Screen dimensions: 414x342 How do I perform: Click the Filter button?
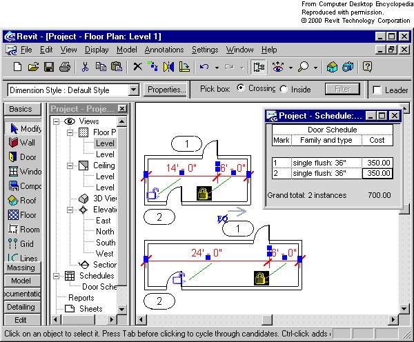coord(342,89)
